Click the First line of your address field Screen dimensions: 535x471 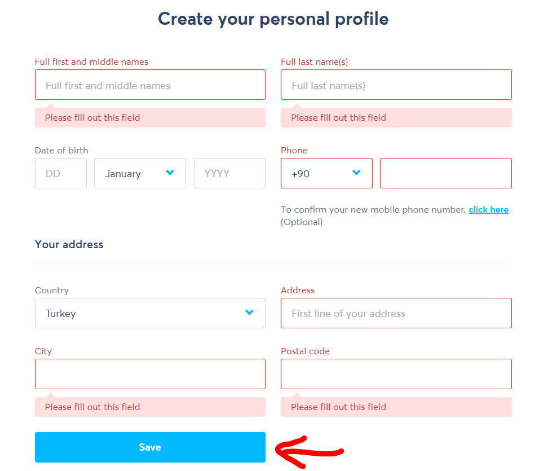point(396,313)
